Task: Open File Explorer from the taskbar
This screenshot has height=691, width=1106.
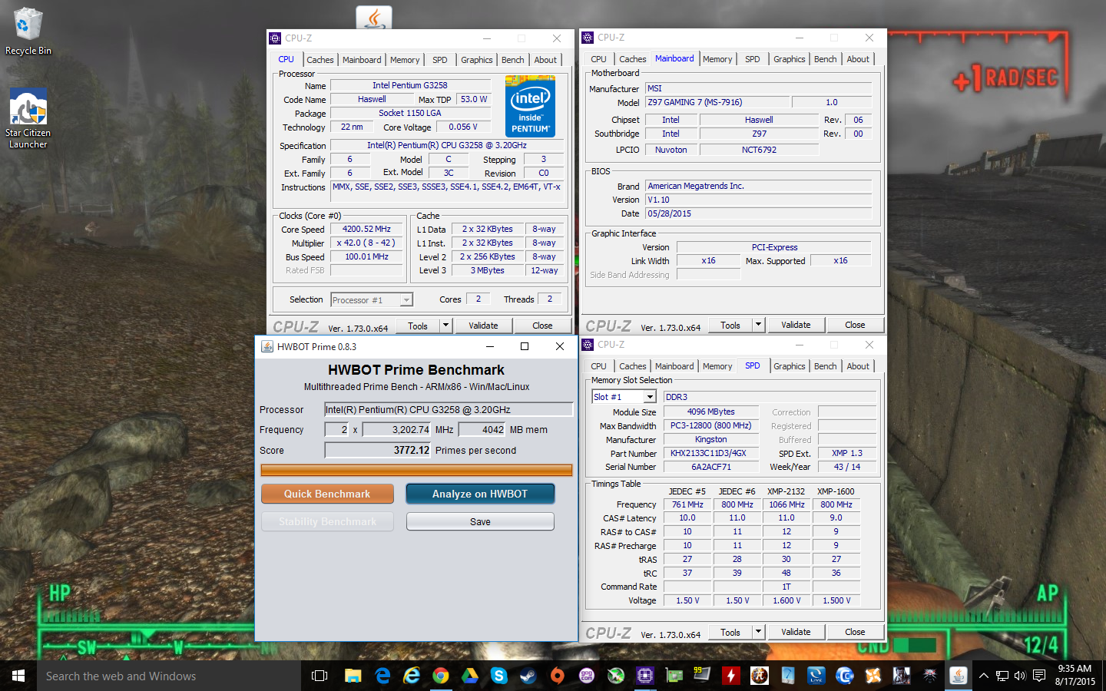Action: click(353, 676)
